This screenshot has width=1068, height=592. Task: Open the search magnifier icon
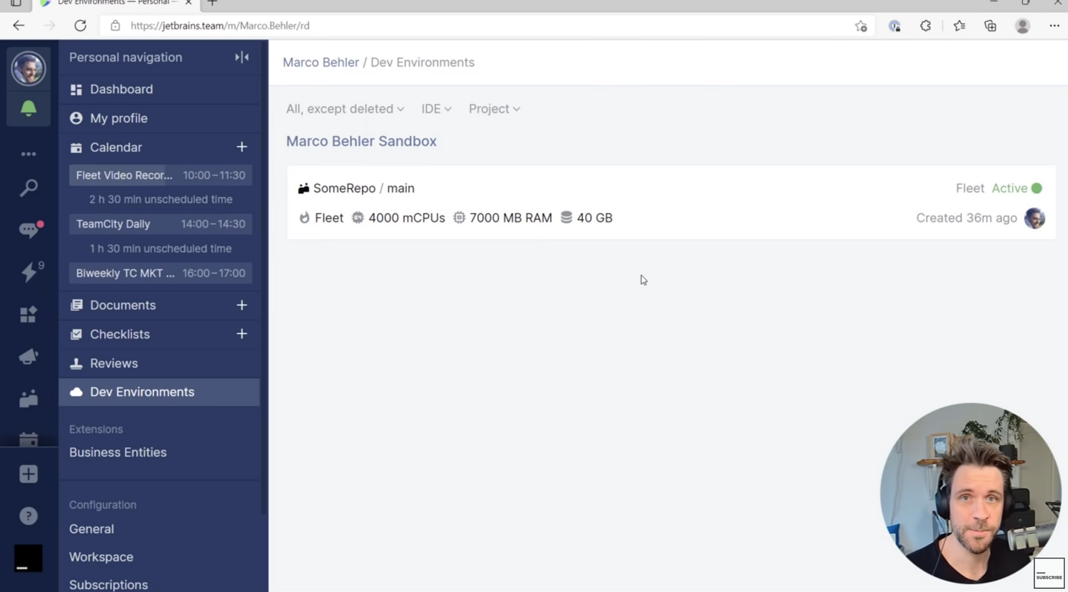(28, 188)
